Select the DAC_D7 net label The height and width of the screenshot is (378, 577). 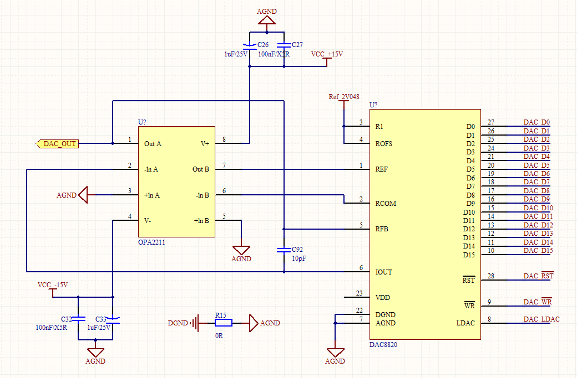pyautogui.click(x=536, y=182)
